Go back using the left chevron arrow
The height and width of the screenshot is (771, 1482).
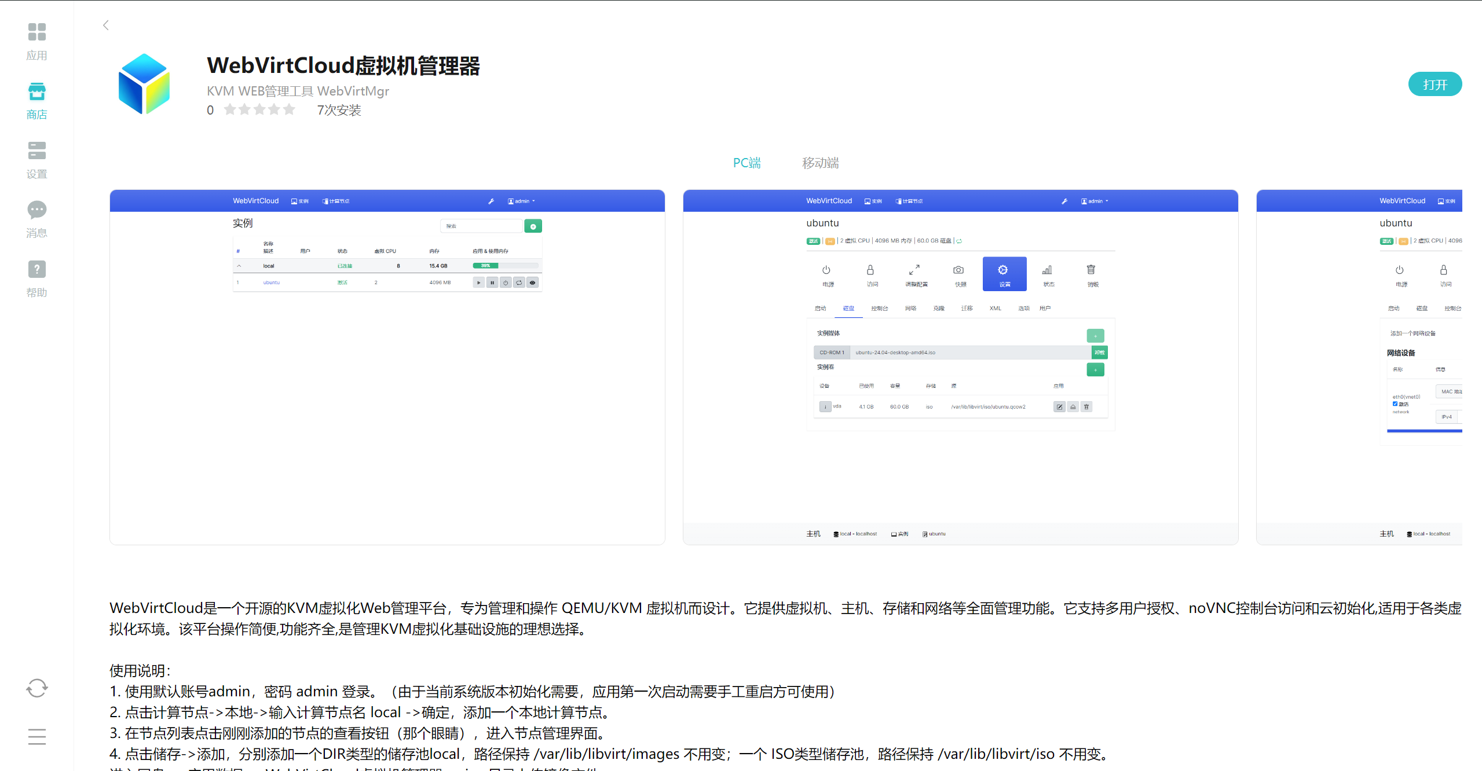click(x=105, y=25)
